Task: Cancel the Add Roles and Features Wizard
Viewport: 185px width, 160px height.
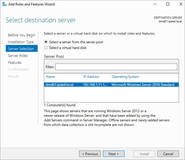Action: 168,154
